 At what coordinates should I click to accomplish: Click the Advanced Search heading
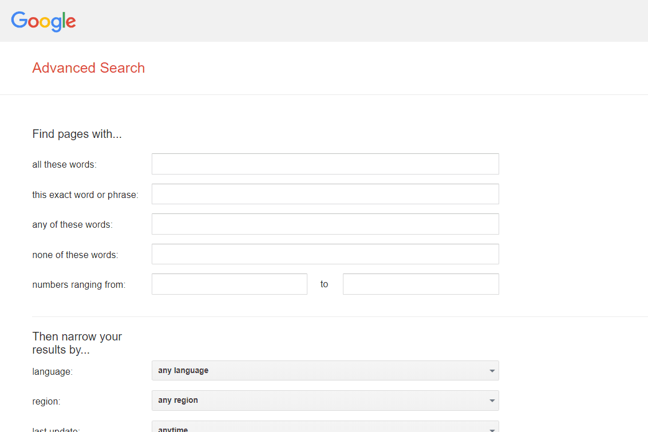(88, 68)
